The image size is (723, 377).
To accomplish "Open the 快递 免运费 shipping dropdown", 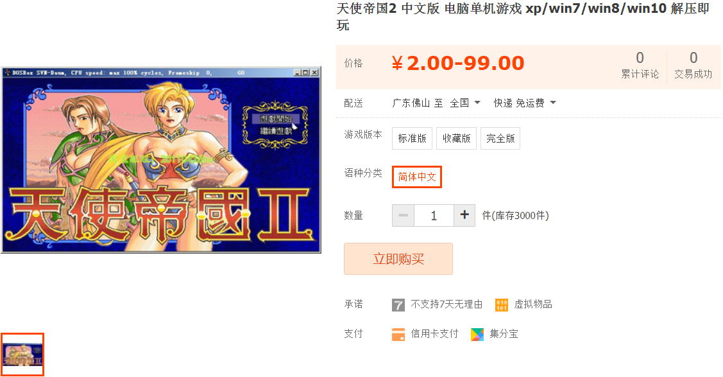I will (525, 103).
